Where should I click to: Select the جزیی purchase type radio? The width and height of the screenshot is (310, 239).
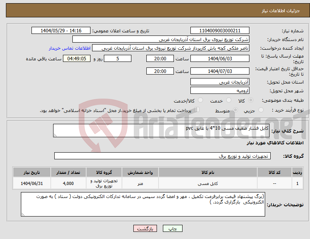point(261,110)
